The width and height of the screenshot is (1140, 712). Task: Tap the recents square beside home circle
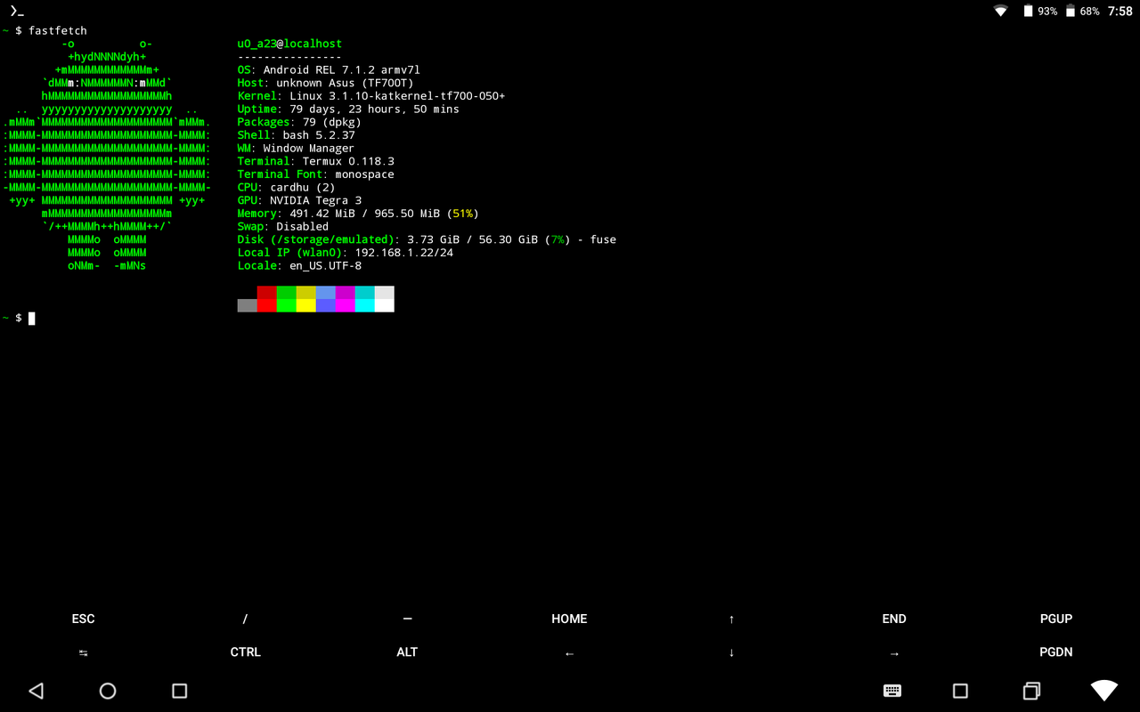click(179, 691)
